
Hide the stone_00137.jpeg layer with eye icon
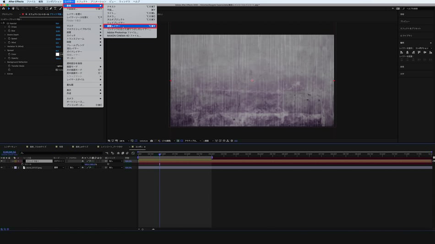click(2, 168)
